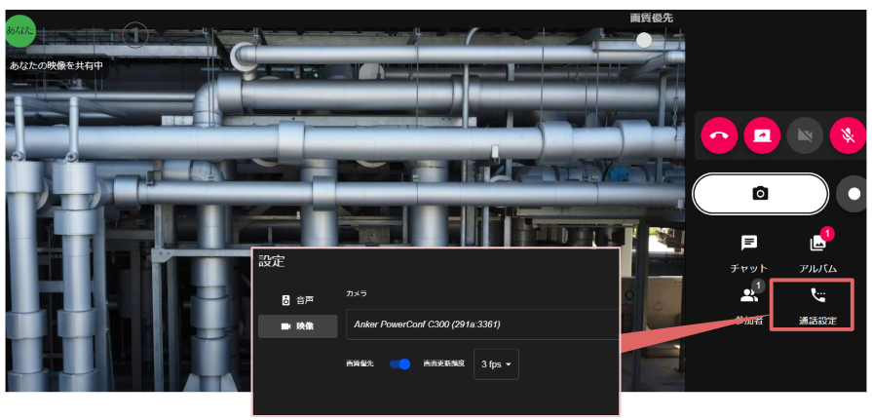The height and width of the screenshot is (420, 872).
Task: Click the circled number 1 indicator
Action: 135,35
